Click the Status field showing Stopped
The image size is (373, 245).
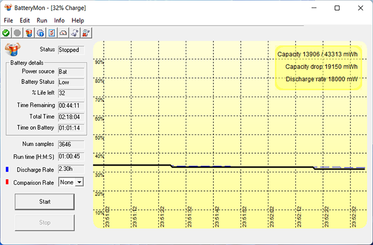point(71,50)
